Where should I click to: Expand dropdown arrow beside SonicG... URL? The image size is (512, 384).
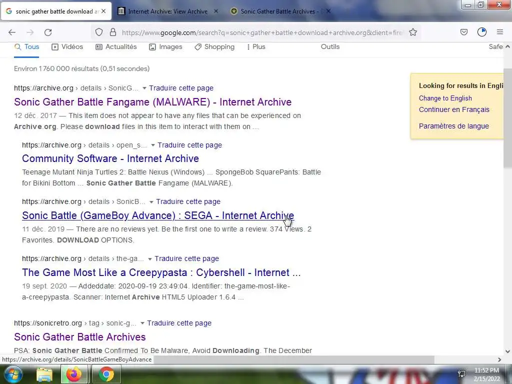144,88
